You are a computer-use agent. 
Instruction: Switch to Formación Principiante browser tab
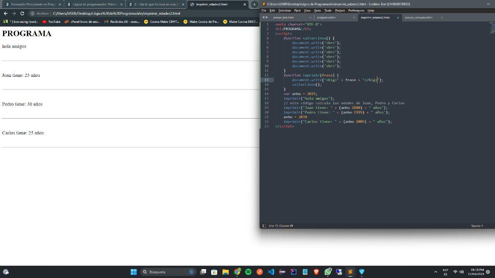click(32, 4)
